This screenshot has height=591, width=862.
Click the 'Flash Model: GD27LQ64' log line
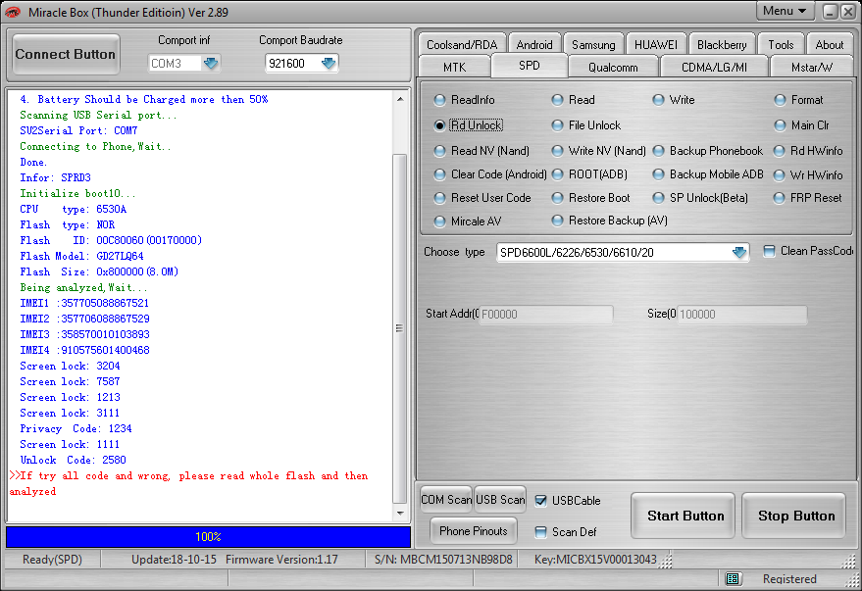click(x=82, y=256)
